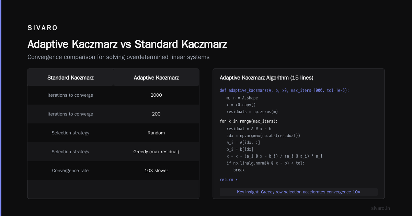Viewport: 412px width, 216px height.
Task: Click the Convergence rate row label
Action: pos(70,170)
